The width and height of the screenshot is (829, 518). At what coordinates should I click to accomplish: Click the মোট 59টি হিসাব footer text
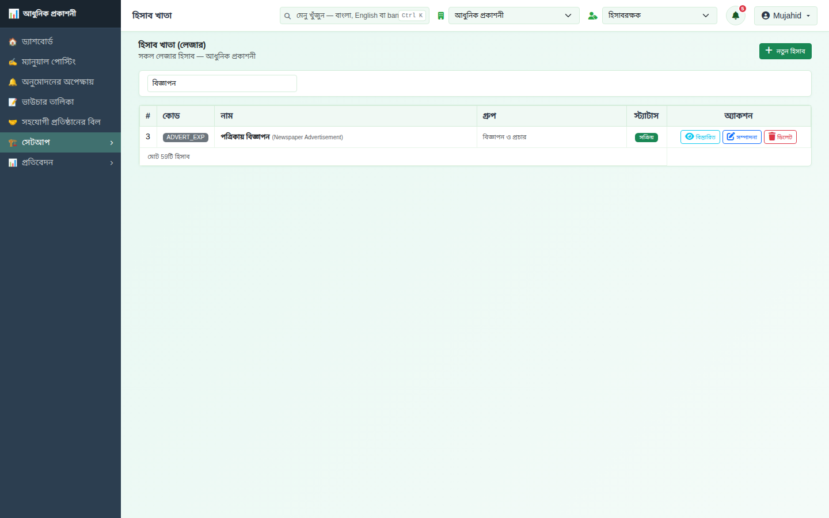169,157
